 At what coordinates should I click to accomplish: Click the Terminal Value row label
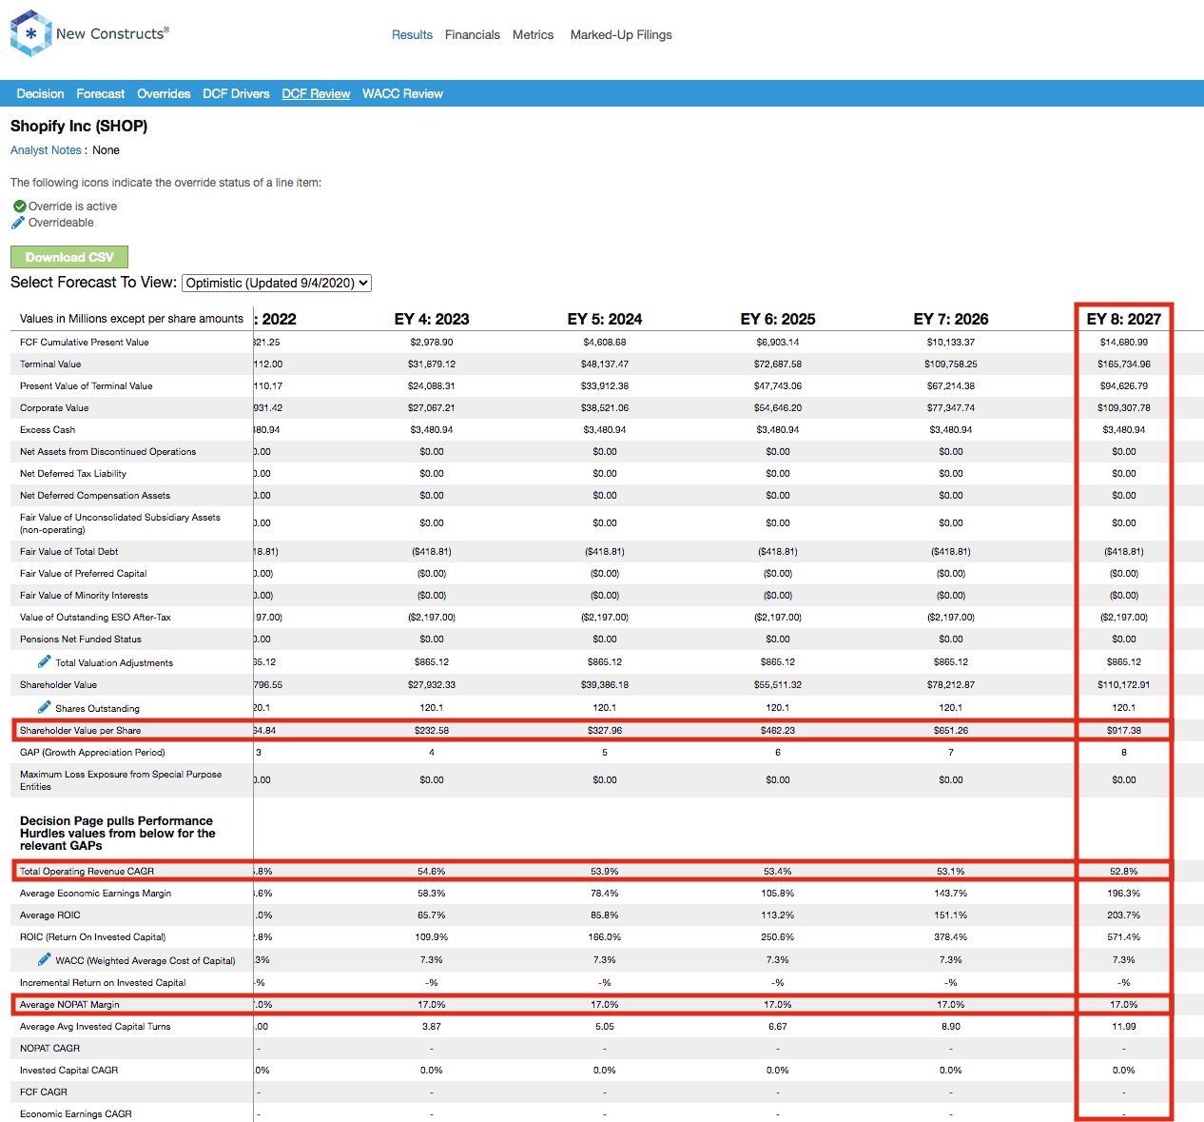tap(50, 364)
